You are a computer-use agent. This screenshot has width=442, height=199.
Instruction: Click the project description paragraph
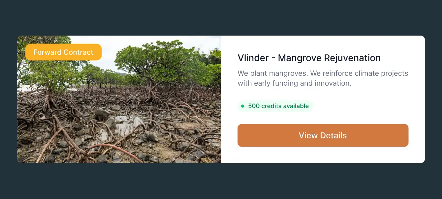pos(323,78)
